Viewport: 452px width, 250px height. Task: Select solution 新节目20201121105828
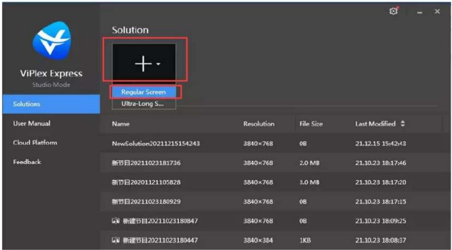tap(275, 182)
